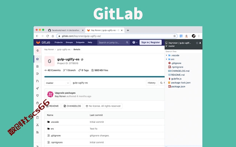Open the master branch dropdown
Viewport: 236px width, 147px height.
click(x=57, y=83)
